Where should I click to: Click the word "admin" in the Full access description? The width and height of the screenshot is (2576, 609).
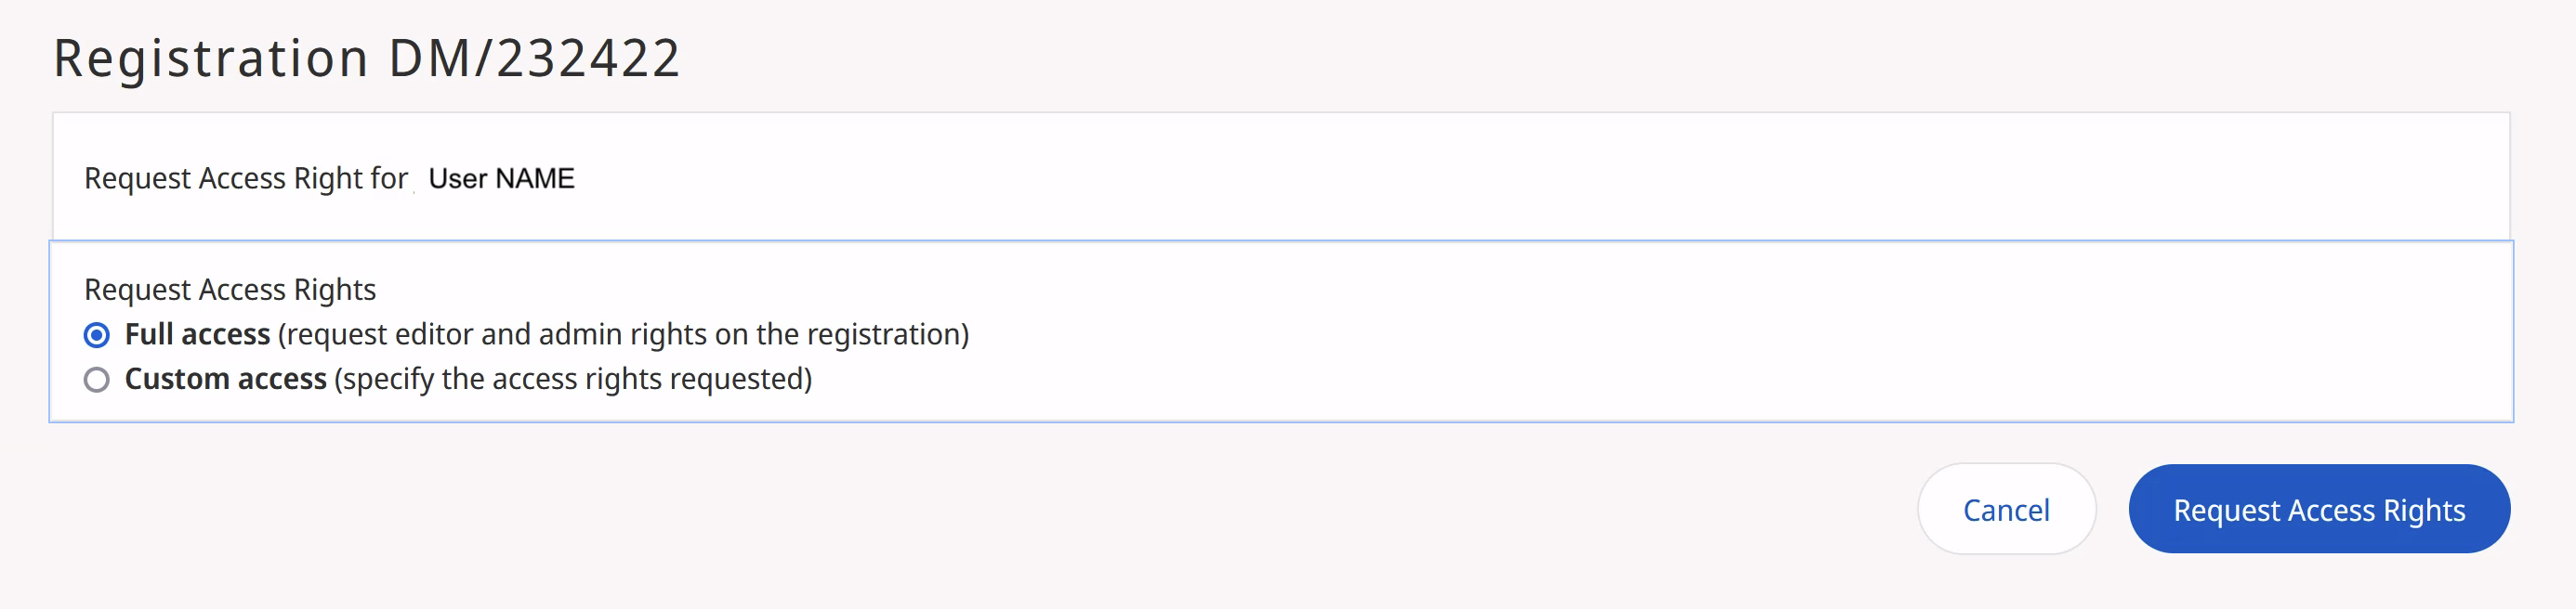[x=580, y=334]
